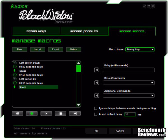168x140 pixels.
Task: Open help with the question mark icon
Action: coord(149,6)
